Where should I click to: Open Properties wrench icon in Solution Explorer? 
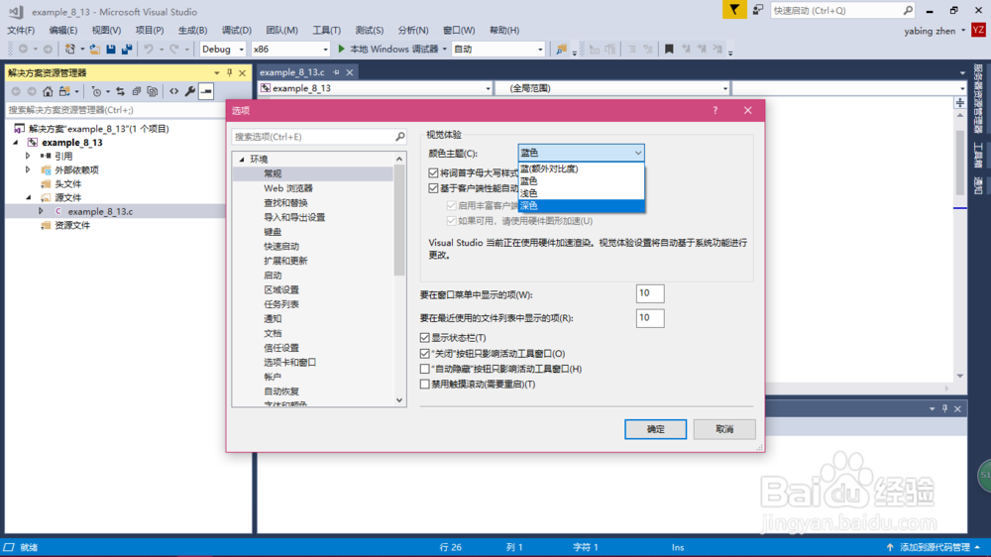pos(189,91)
